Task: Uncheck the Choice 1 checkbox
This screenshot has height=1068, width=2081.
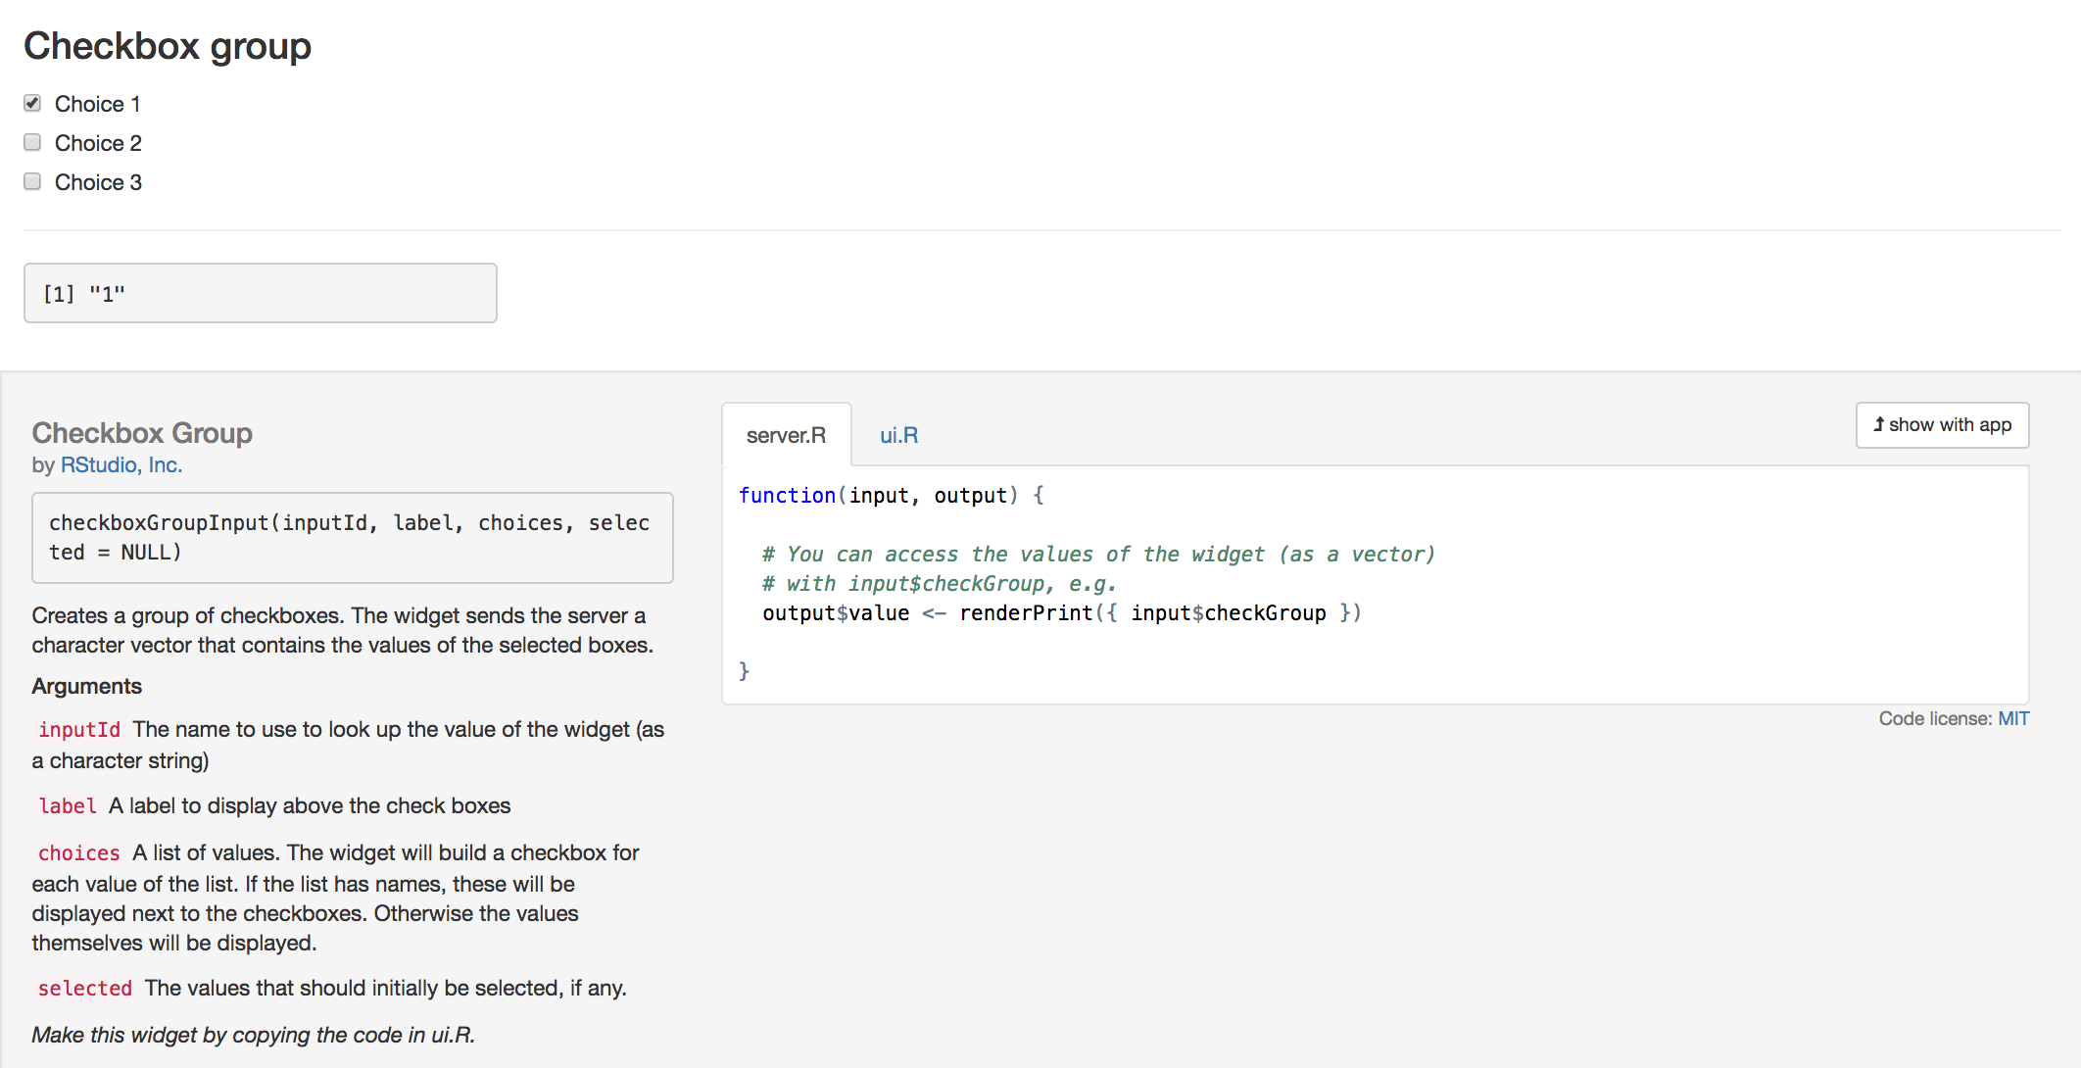Action: coord(32,103)
